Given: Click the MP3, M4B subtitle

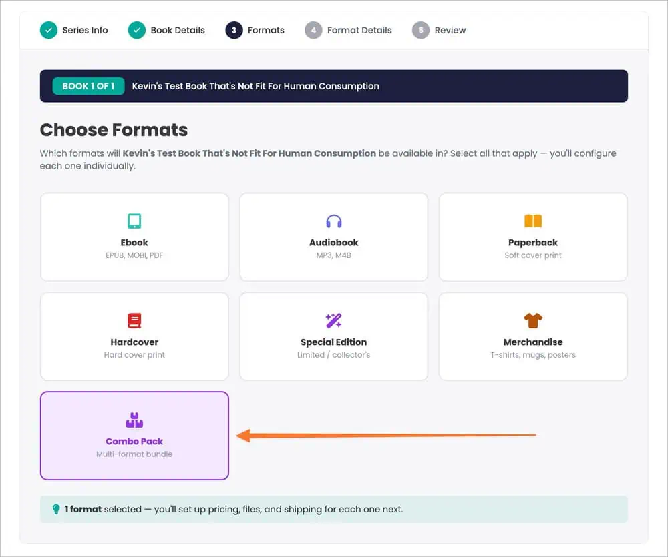Looking at the screenshot, I should [333, 255].
